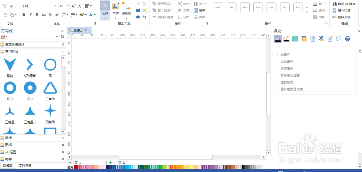Toggle Italic text formatting
This screenshot has width=362, height=172.
pos(30,15)
